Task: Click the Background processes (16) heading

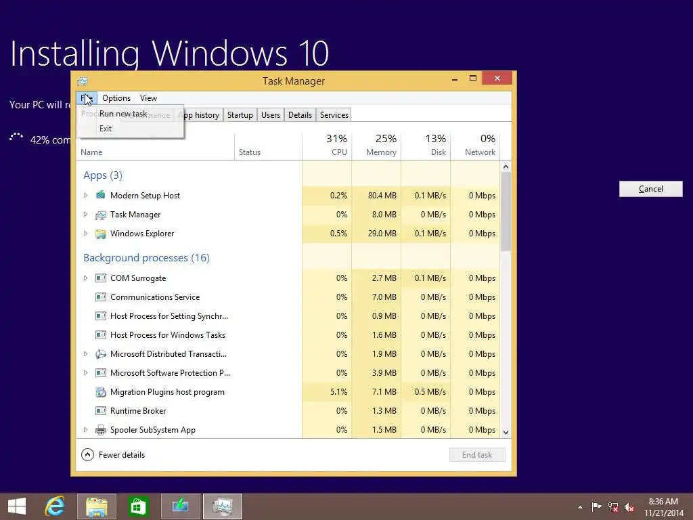Action: (x=146, y=258)
